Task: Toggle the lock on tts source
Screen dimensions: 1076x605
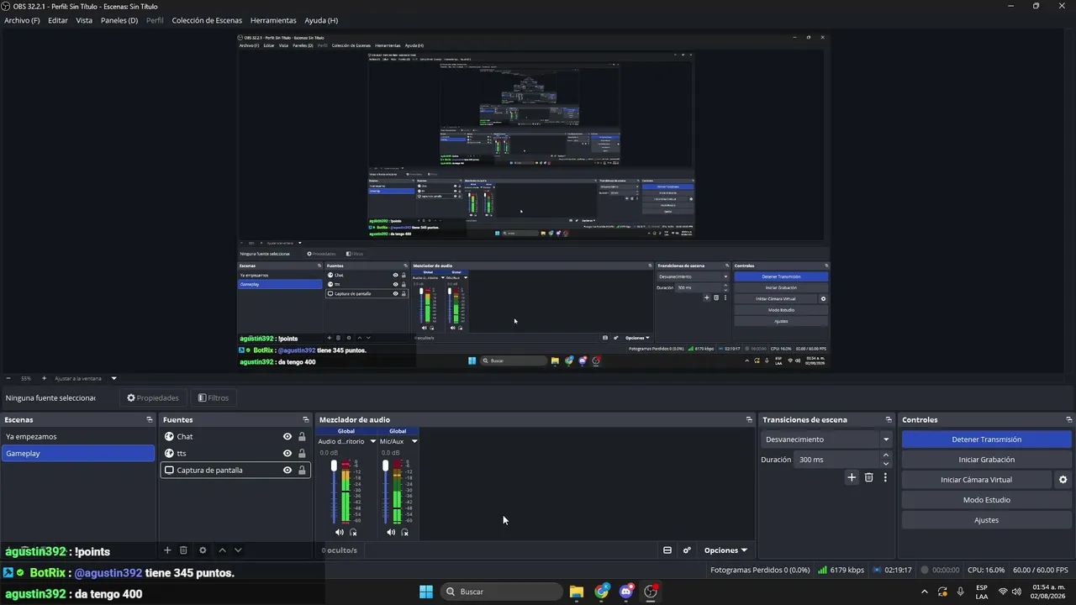Action: pos(302,454)
